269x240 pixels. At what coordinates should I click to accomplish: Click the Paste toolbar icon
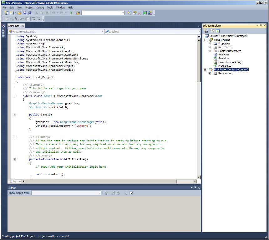tap(47, 13)
